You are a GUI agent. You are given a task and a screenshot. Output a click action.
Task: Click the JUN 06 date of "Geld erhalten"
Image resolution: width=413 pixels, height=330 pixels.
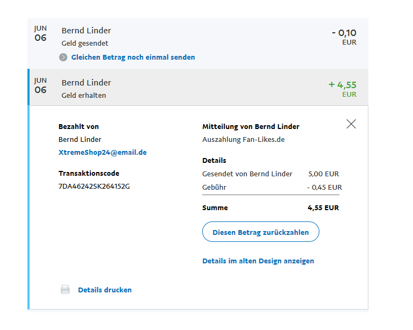pos(40,85)
